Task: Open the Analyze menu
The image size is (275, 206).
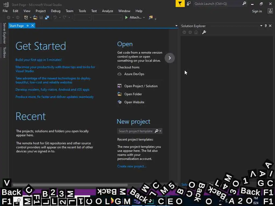Action: [107, 11]
